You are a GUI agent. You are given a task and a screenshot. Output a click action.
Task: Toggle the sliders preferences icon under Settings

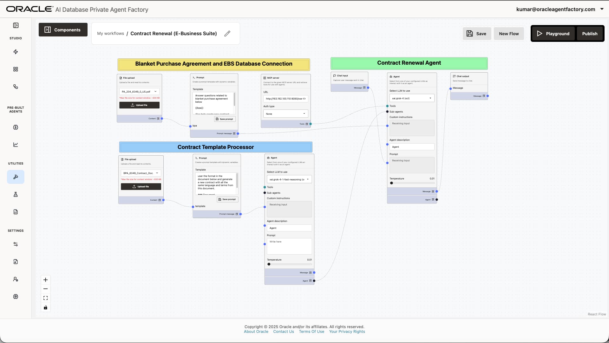click(x=16, y=244)
